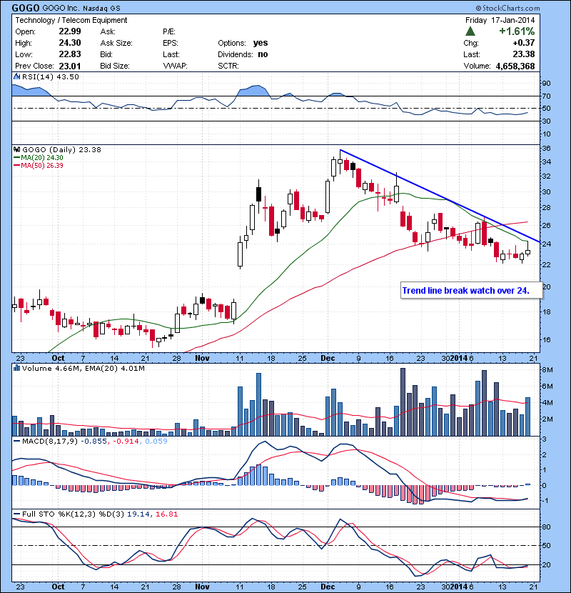
Task: Click the 90 level on RSI axis
Action: [x=547, y=83]
